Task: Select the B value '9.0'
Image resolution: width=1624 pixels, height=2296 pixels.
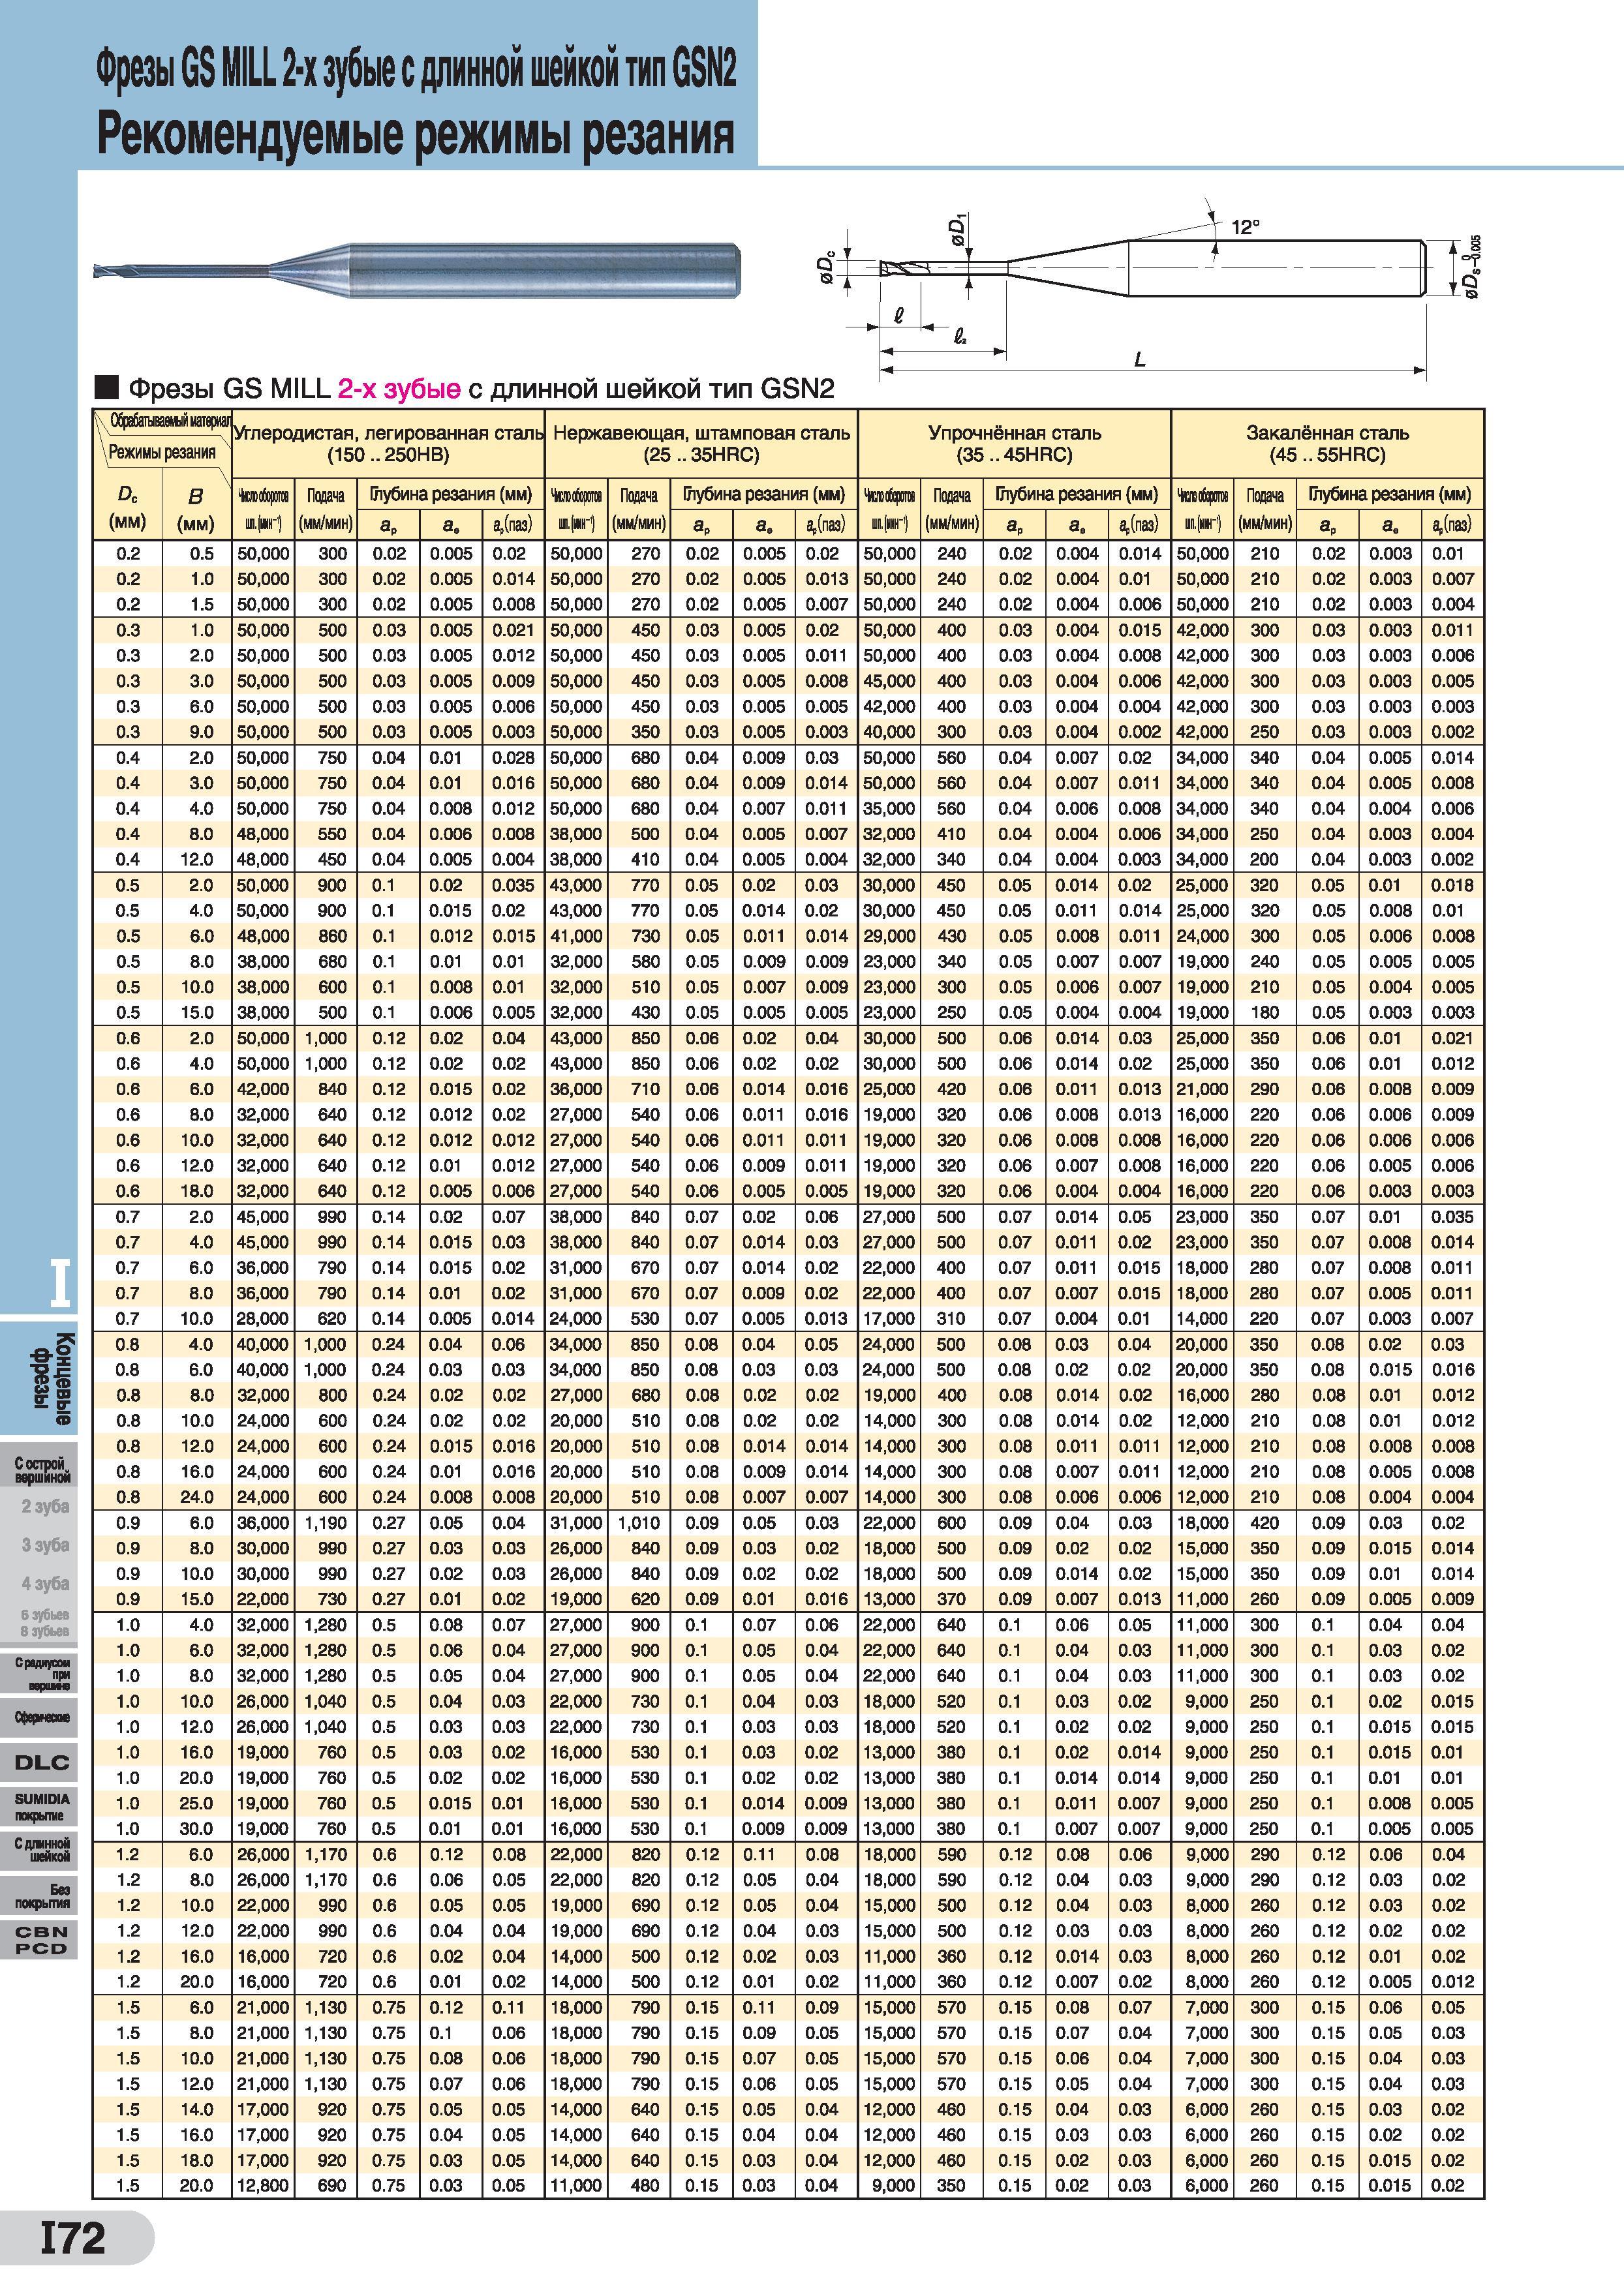Action: (x=201, y=732)
